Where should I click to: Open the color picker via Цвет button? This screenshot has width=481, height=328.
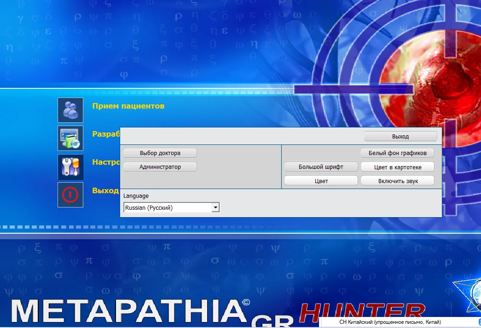[321, 180]
